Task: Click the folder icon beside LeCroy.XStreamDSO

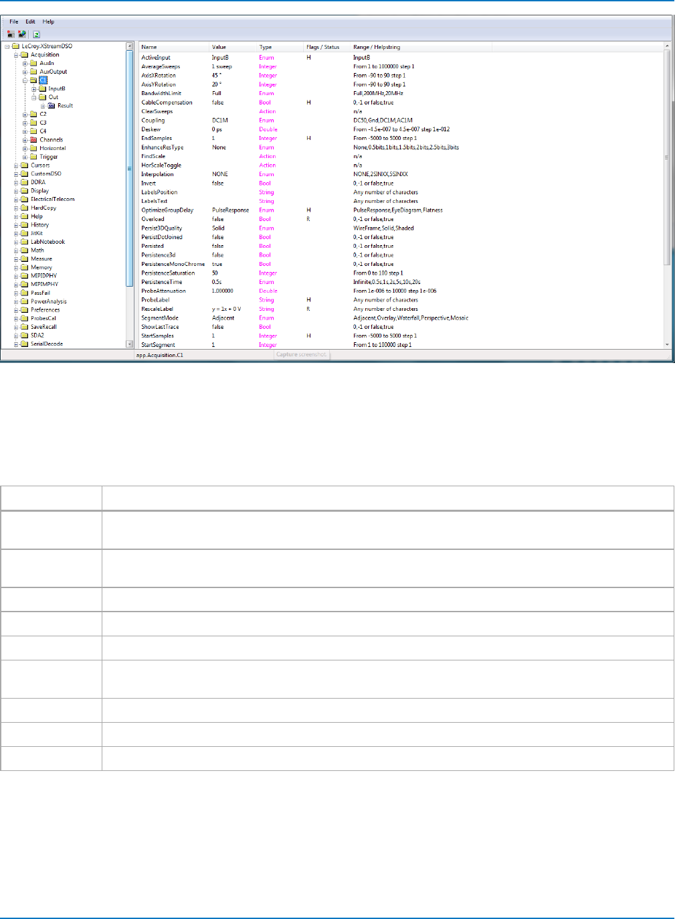Action: pyautogui.click(x=16, y=46)
